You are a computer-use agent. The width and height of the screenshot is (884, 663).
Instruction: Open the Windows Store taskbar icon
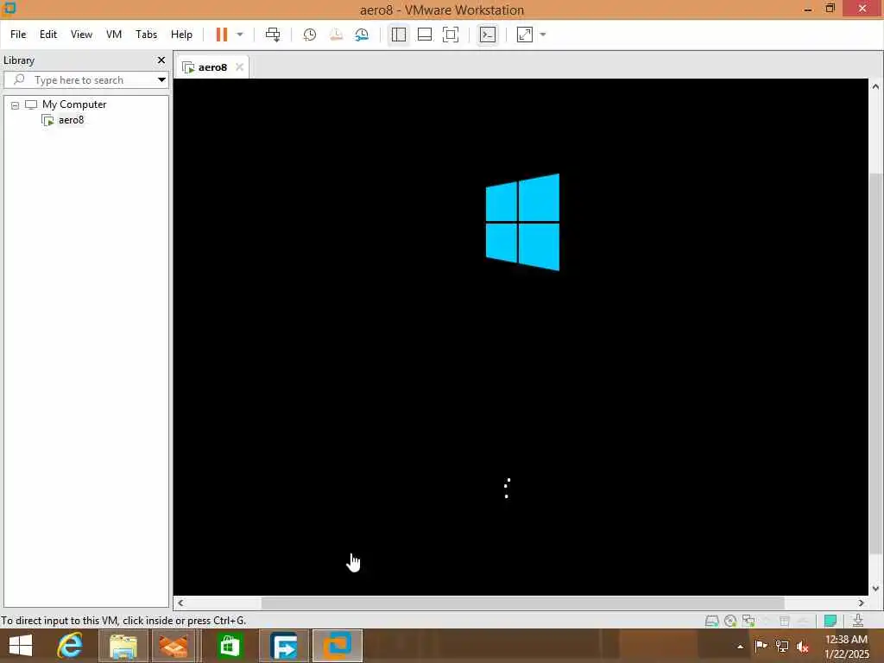pos(230,646)
